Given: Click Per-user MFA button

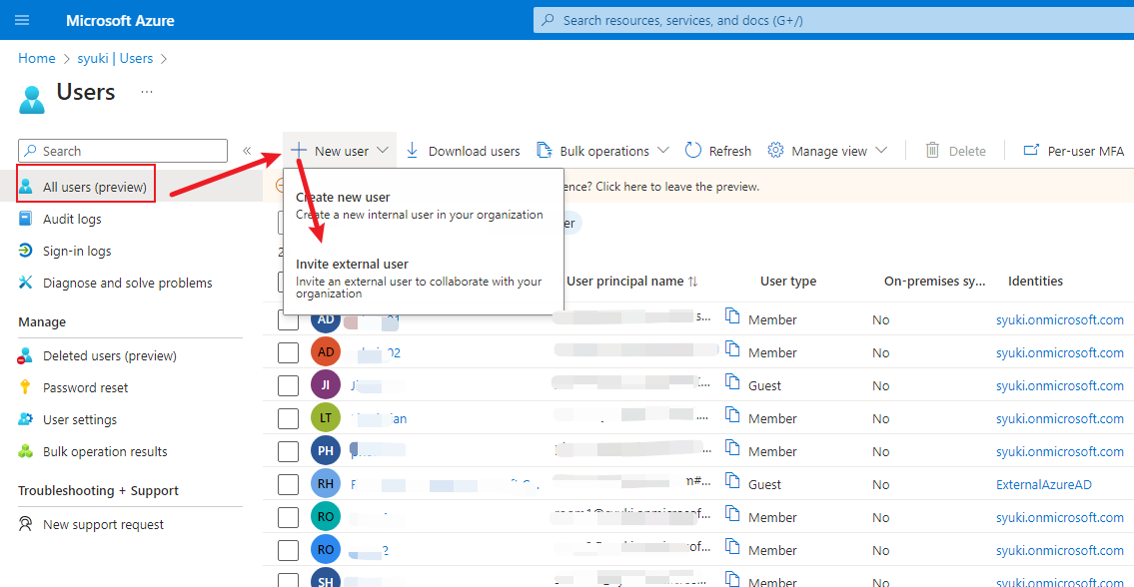Looking at the screenshot, I should 1075,151.
